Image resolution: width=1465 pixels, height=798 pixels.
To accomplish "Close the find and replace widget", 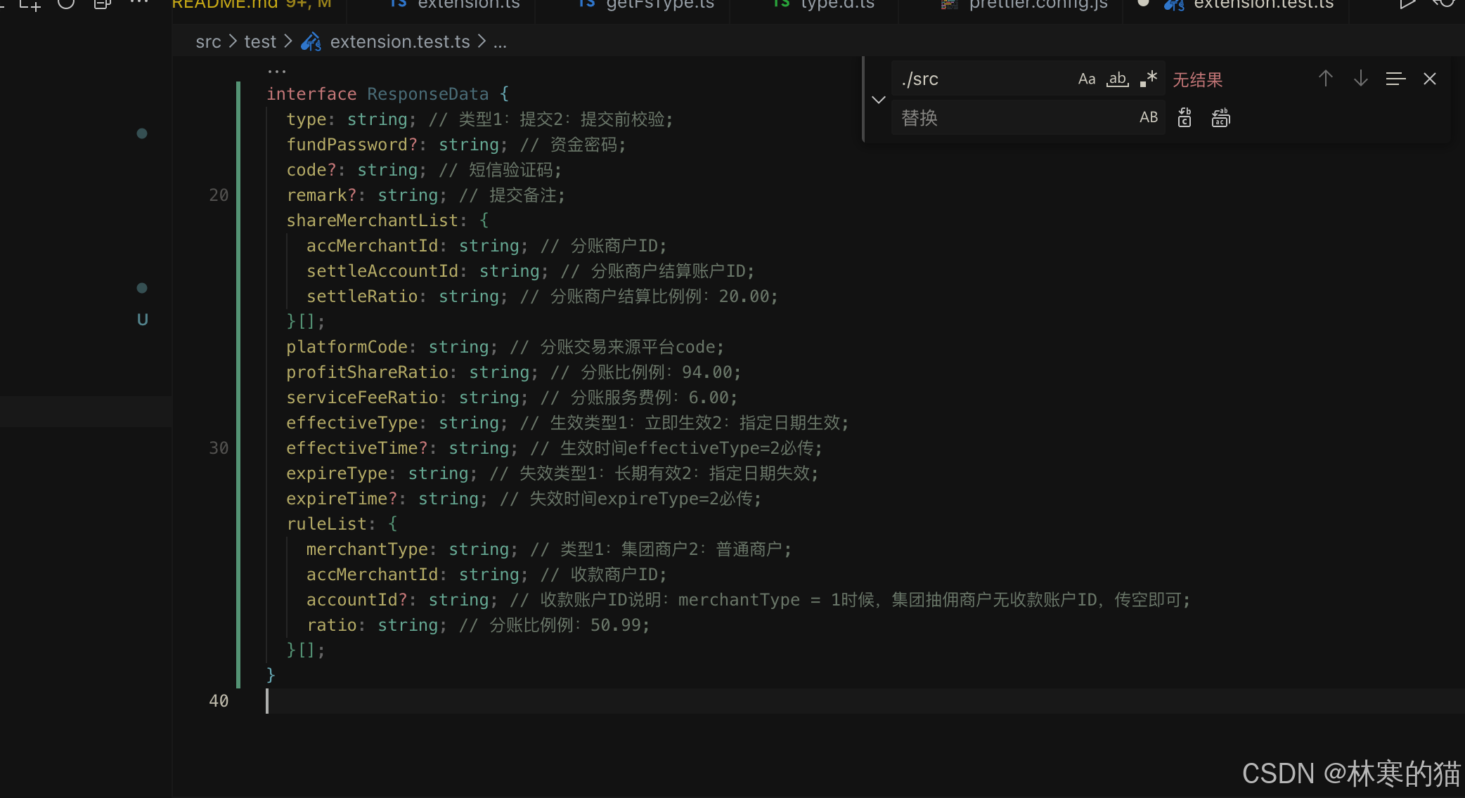I will coord(1429,79).
